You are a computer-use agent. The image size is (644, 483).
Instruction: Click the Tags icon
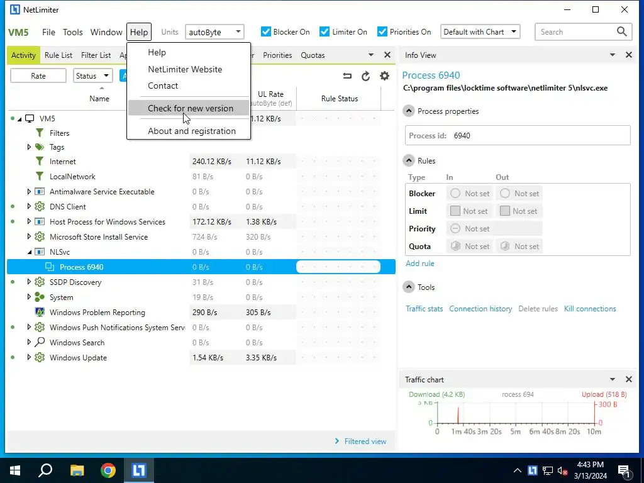40,147
